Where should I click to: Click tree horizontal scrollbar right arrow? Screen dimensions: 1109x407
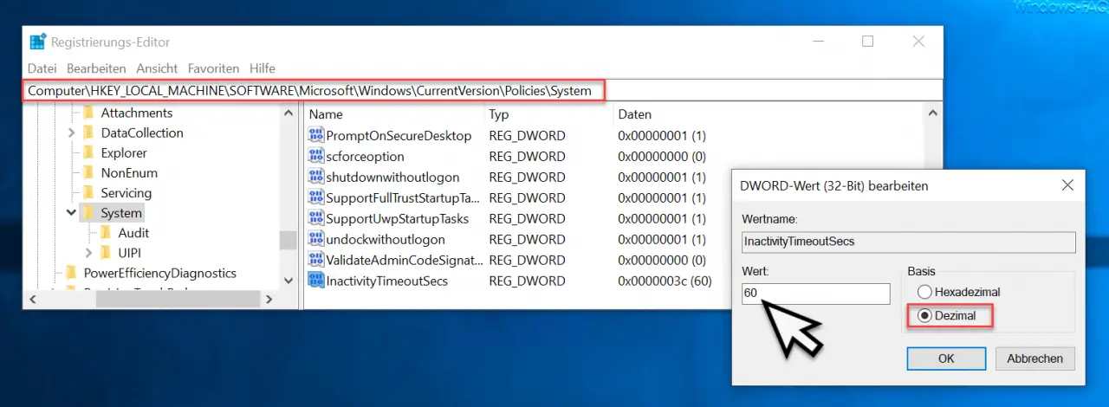[269, 299]
